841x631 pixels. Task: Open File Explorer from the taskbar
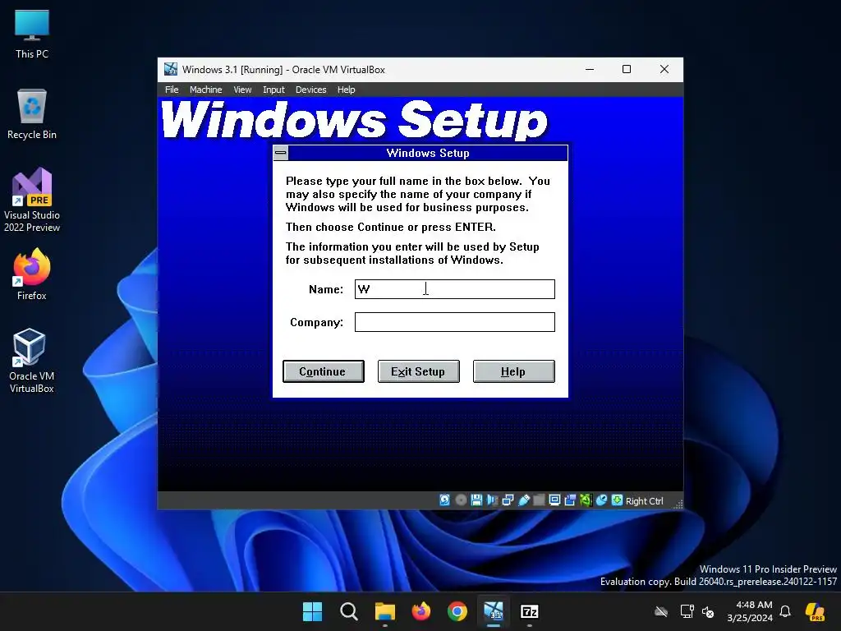[384, 611]
